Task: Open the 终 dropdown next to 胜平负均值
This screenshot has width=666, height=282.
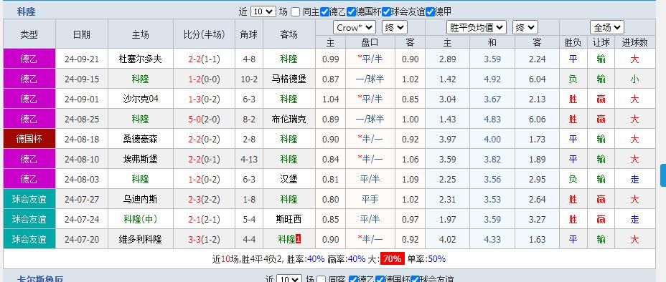Action: point(525,27)
